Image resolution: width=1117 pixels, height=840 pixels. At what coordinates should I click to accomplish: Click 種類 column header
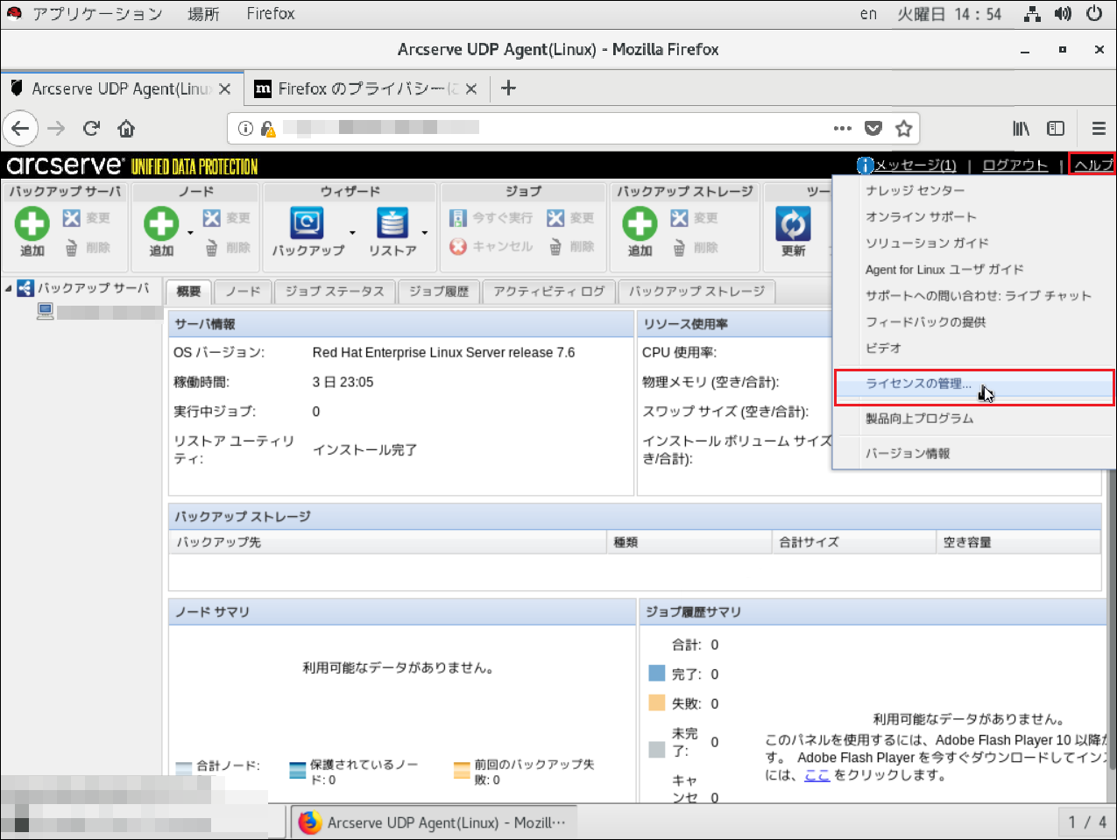(x=689, y=542)
